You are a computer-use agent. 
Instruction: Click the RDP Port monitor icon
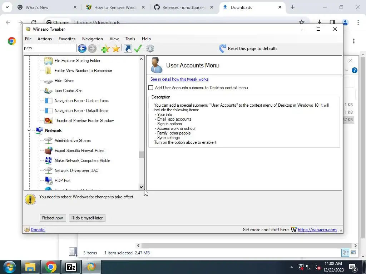(49, 181)
